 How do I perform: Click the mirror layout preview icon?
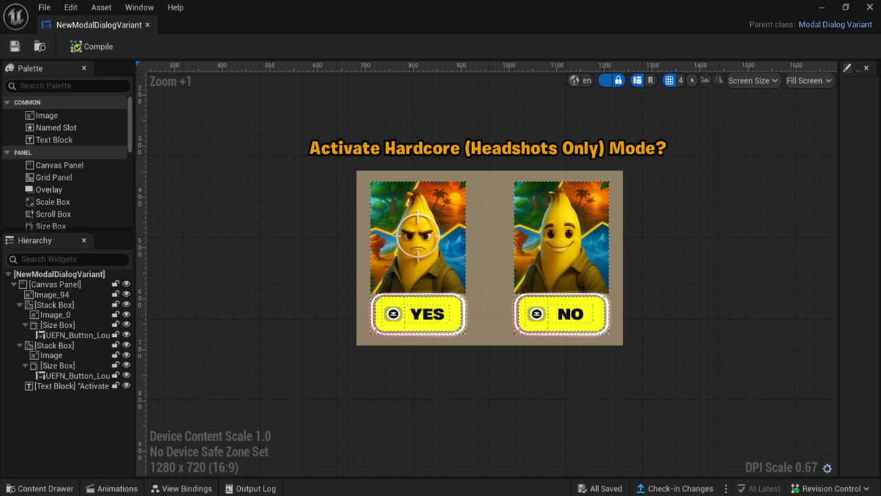[x=718, y=80]
